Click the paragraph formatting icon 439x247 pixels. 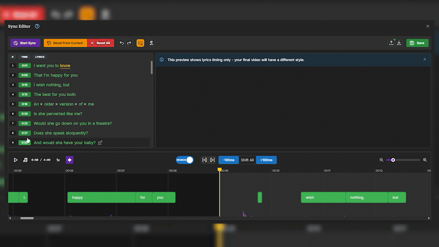(x=151, y=43)
